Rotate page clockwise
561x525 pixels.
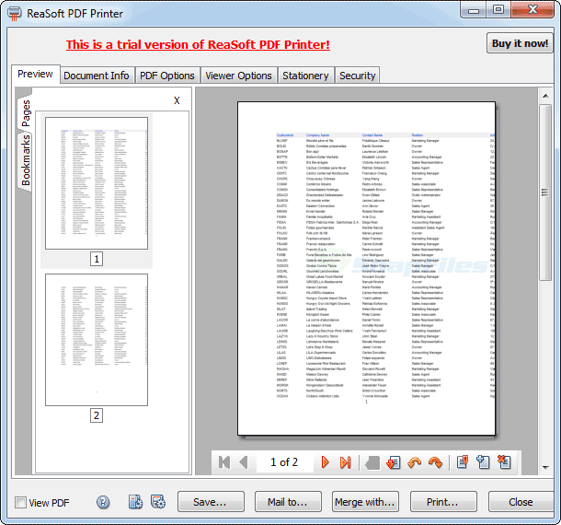[435, 462]
